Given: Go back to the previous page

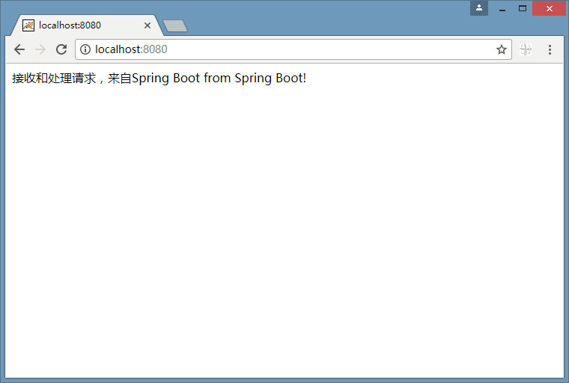Looking at the screenshot, I should click(x=19, y=49).
